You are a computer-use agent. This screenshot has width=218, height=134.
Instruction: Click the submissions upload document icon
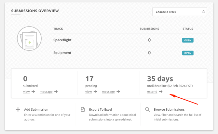(x=29, y=39)
